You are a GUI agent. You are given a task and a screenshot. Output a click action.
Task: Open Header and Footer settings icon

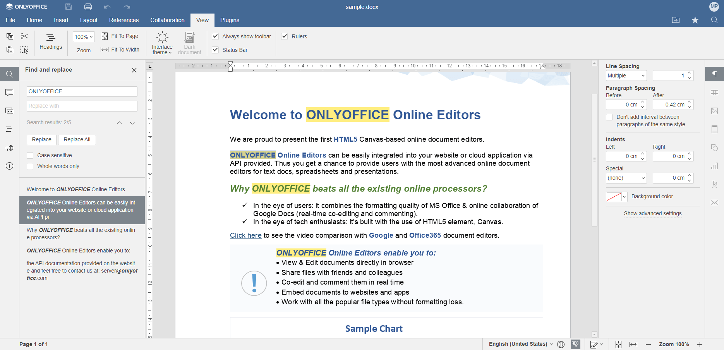coord(715,129)
